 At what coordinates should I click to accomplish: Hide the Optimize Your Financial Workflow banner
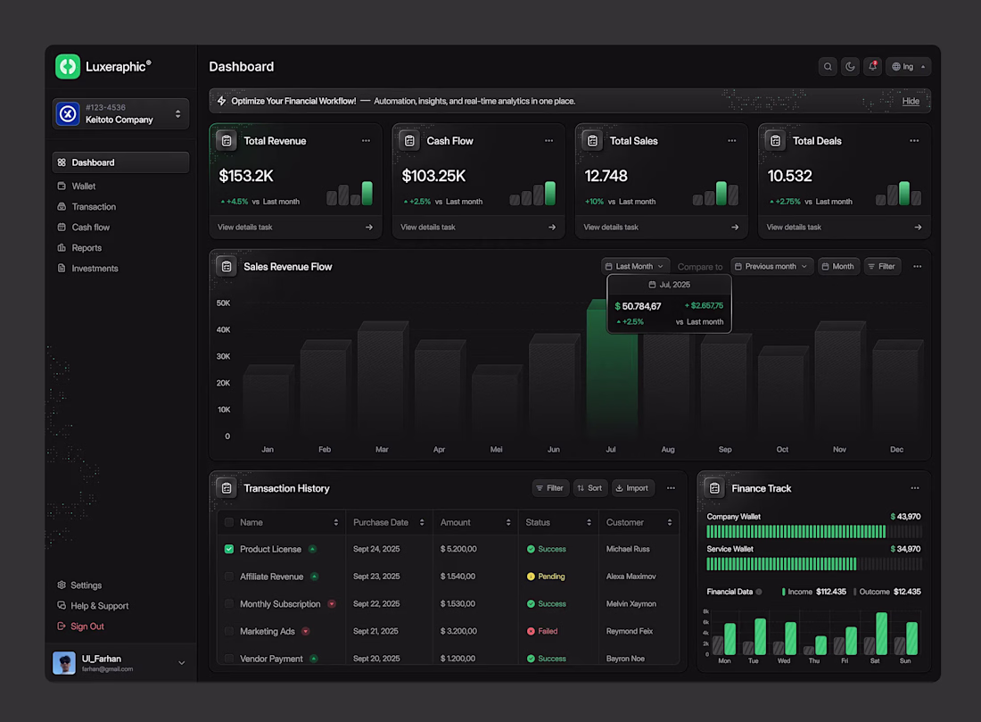pos(911,101)
